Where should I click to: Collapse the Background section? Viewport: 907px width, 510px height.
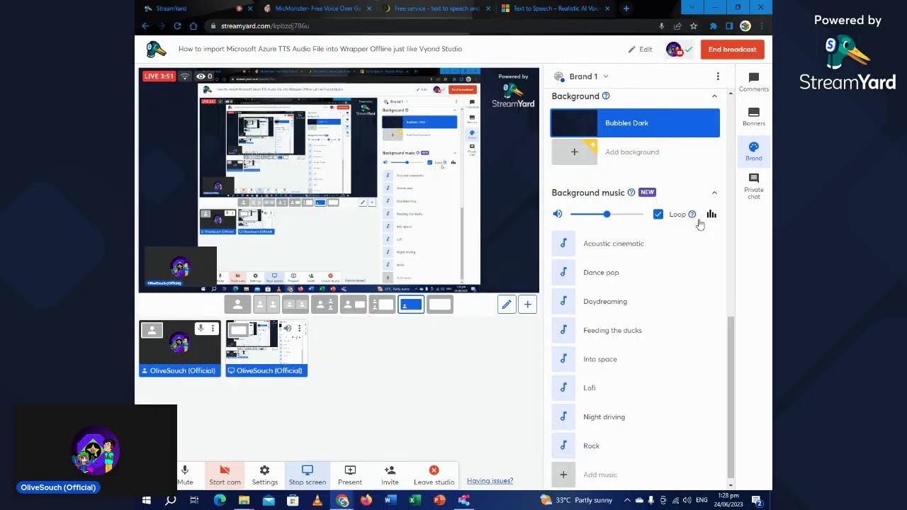coord(714,96)
